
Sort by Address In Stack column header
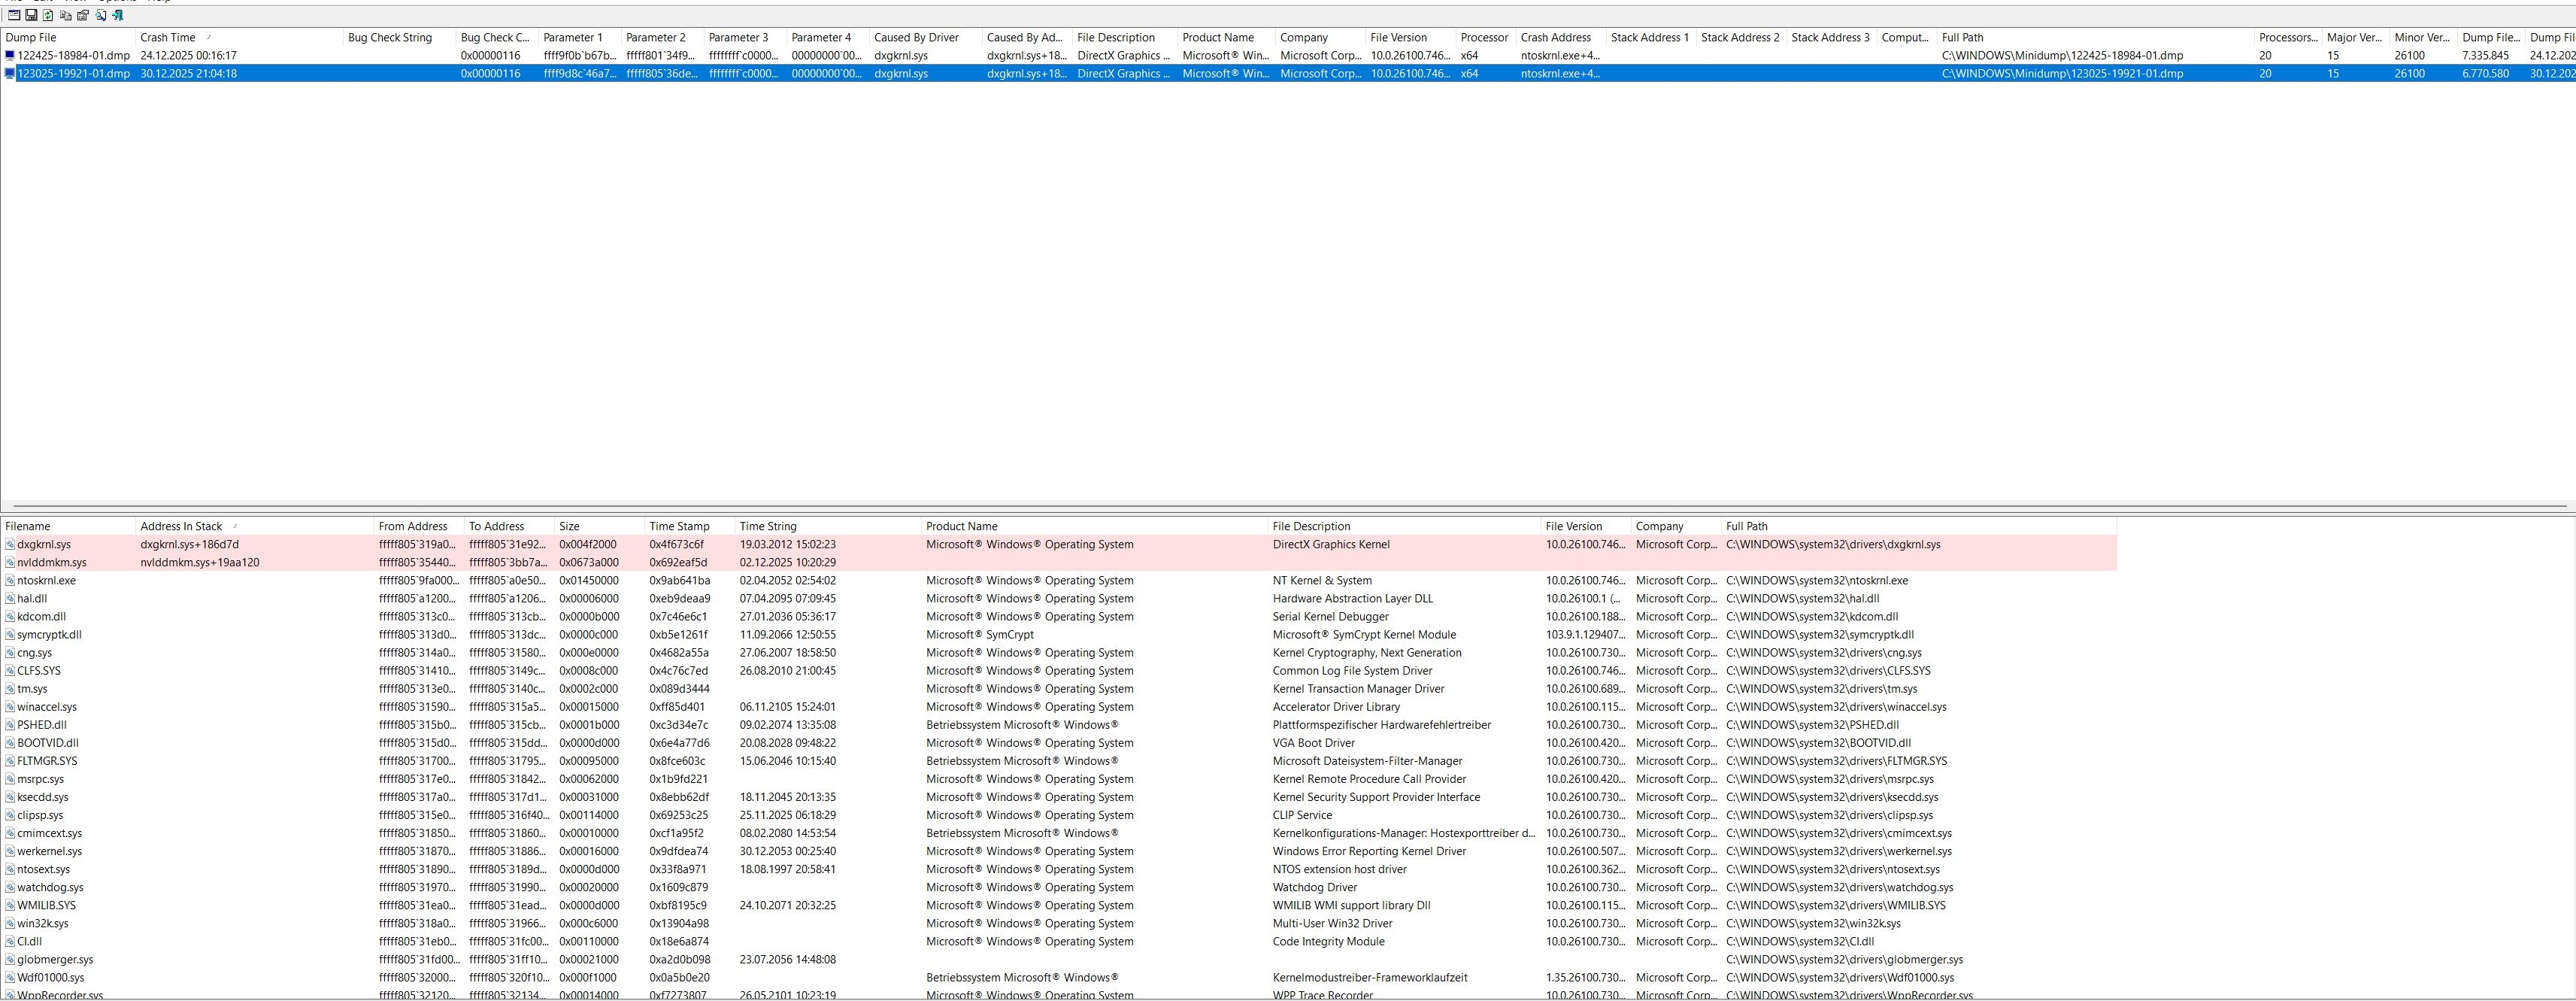coord(181,526)
